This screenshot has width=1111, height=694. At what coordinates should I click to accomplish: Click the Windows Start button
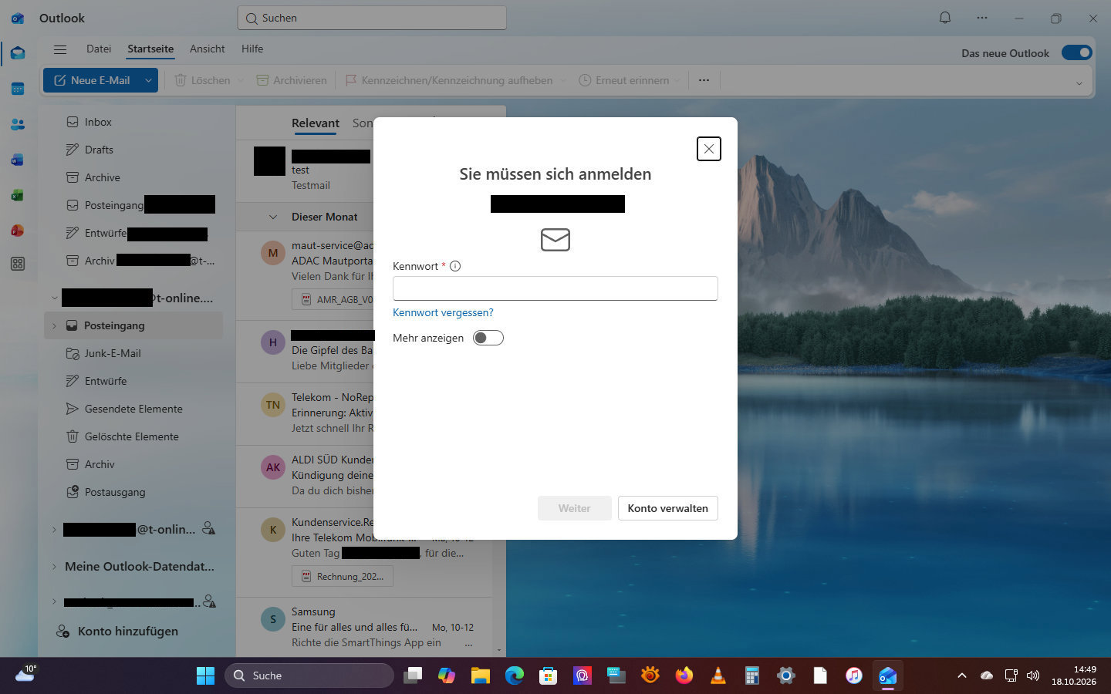[x=205, y=675]
